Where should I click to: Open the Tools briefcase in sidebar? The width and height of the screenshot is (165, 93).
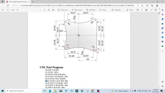click(x=162, y=24)
